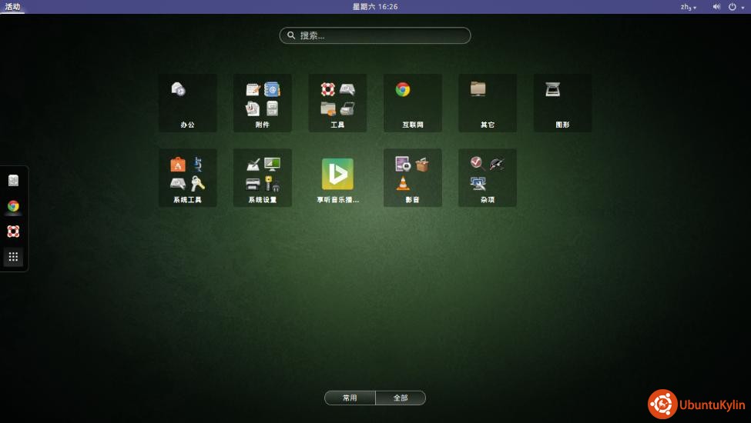The width and height of the screenshot is (751, 423).
Task: Open the power system menu dropdown
Action: click(x=736, y=7)
